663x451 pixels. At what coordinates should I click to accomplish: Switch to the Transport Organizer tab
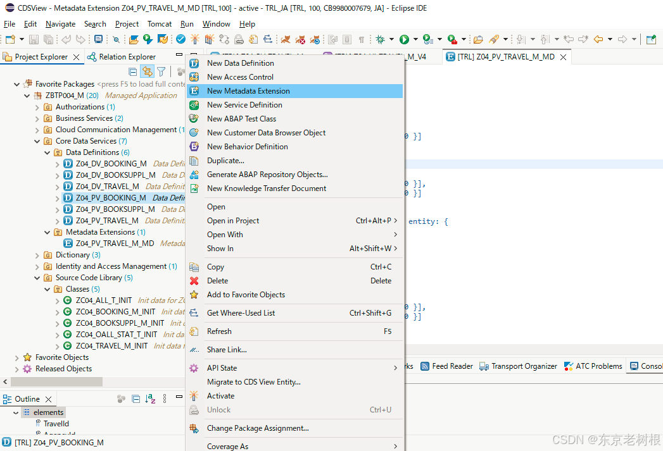click(519, 366)
